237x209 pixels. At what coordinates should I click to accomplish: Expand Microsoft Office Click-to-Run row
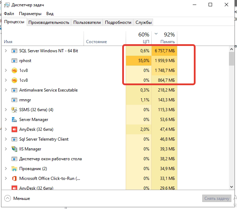(x=6, y=178)
